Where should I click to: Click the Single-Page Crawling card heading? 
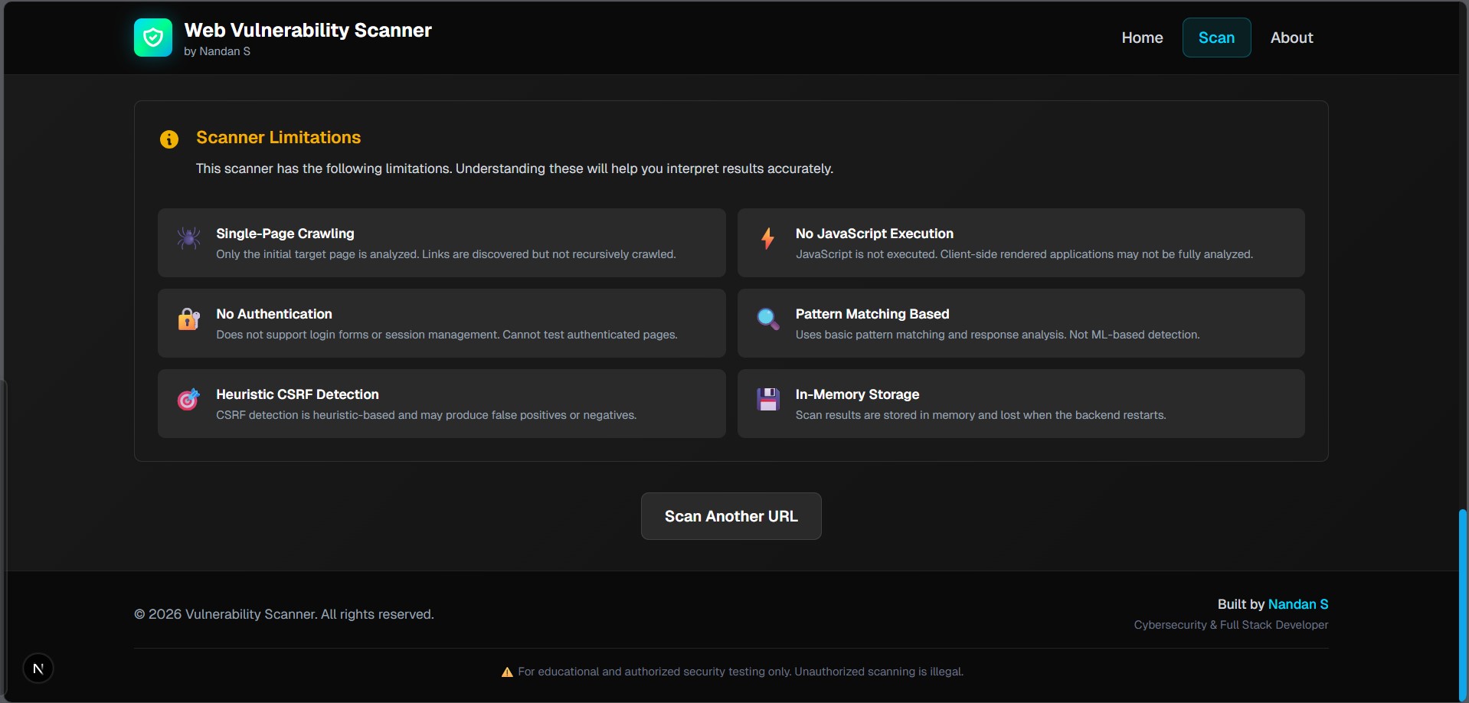(285, 234)
